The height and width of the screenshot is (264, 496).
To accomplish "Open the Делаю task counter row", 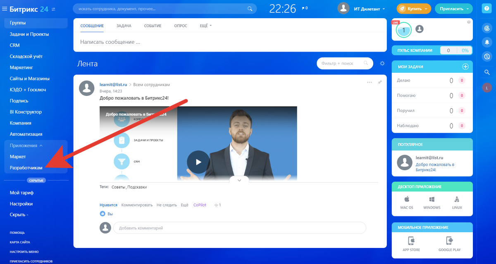I will pos(432,81).
